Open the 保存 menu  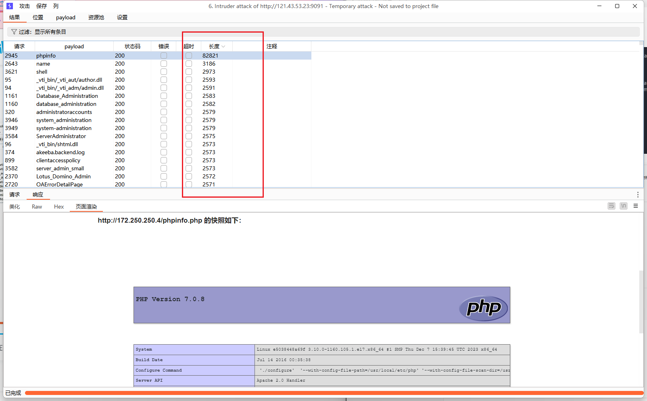(42, 6)
